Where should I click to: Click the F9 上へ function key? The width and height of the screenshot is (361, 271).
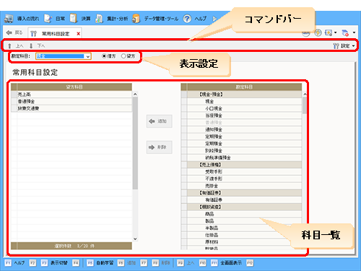[x=186, y=263]
